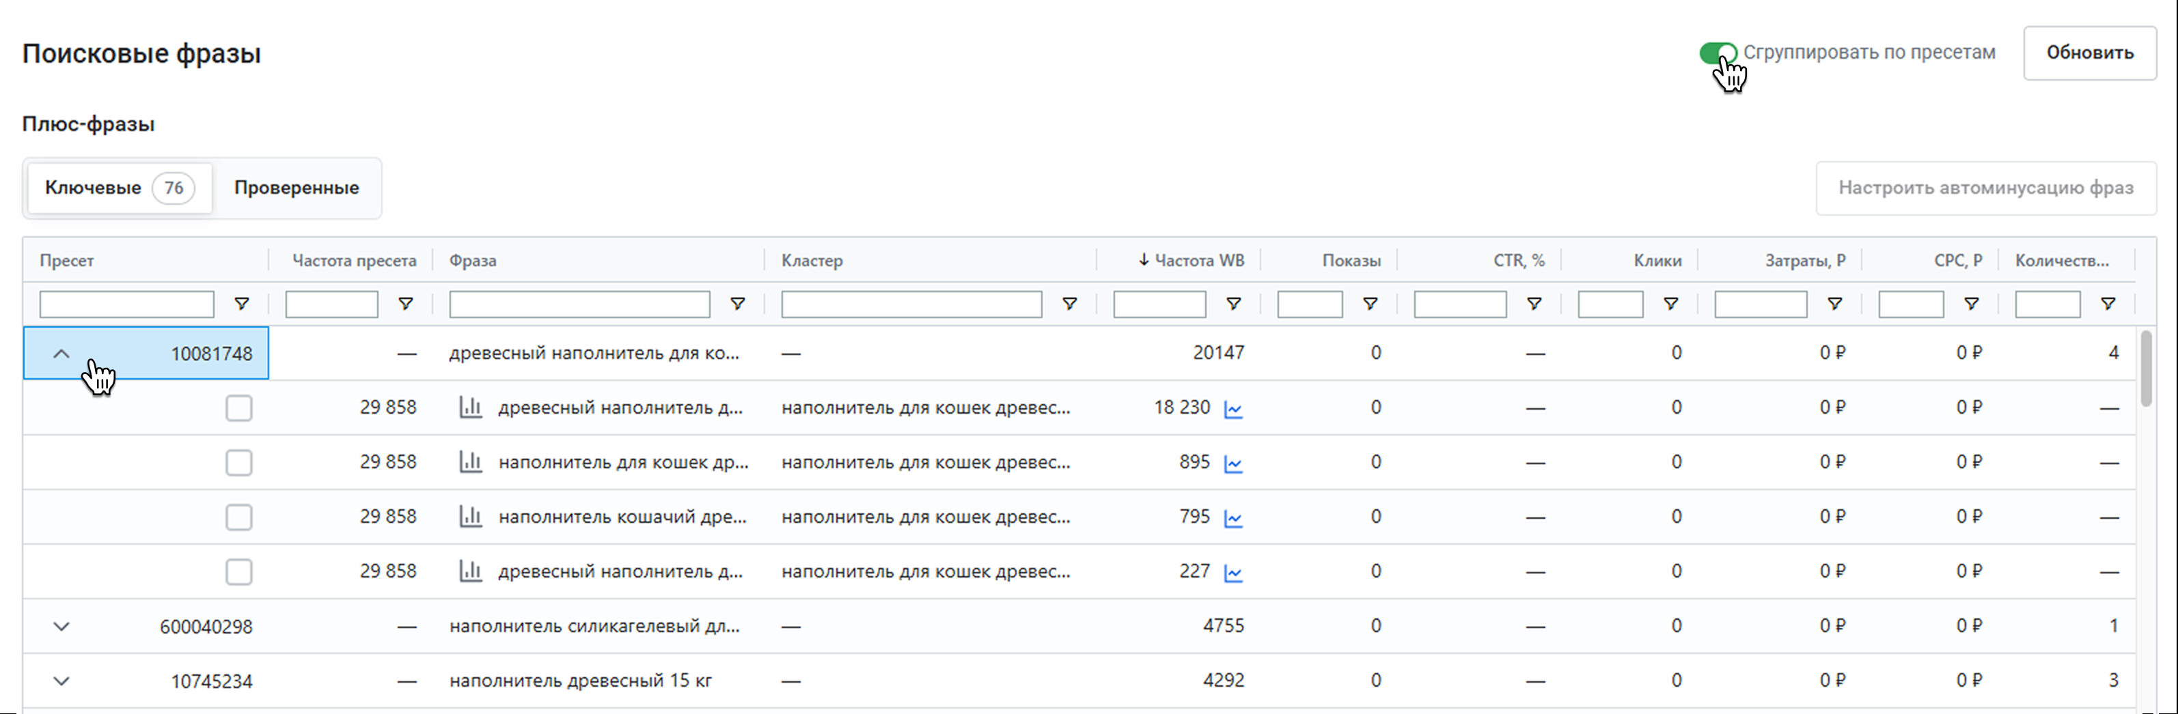2178x714 pixels.
Task: Focus the Частота WB filter input
Action: click(x=1159, y=304)
